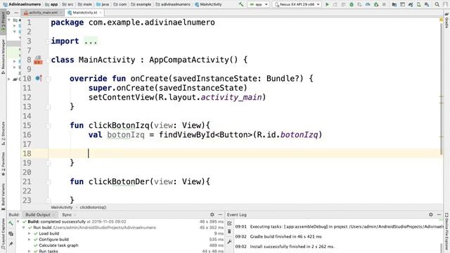
Task: Click Event Log mark all as read icon
Action: point(230,223)
